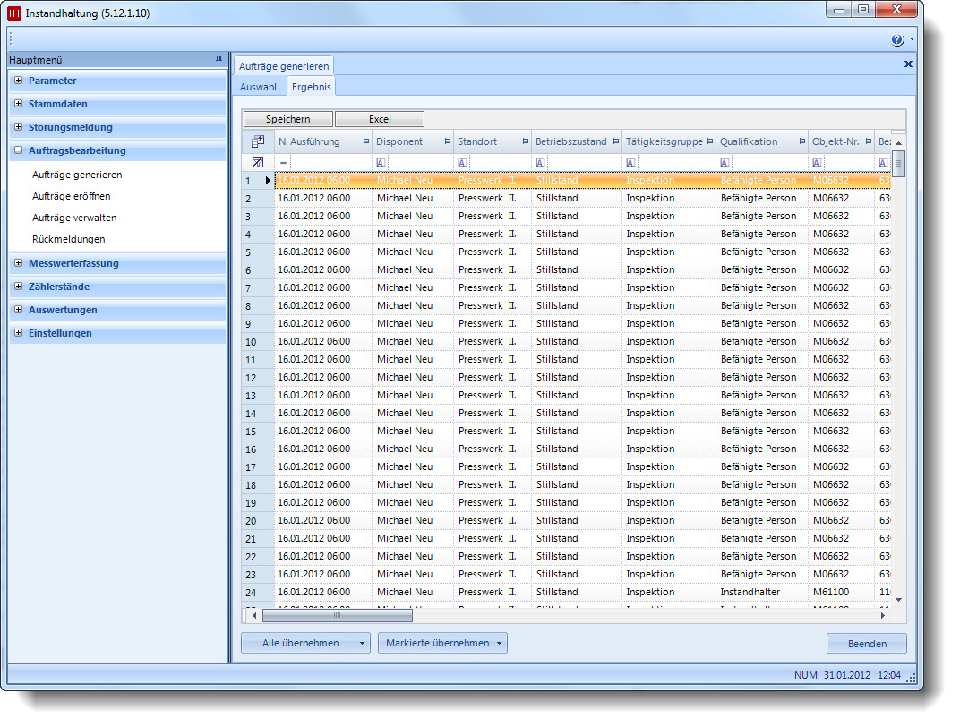Close the Aufträge generieren document tab

pyautogui.click(x=908, y=64)
